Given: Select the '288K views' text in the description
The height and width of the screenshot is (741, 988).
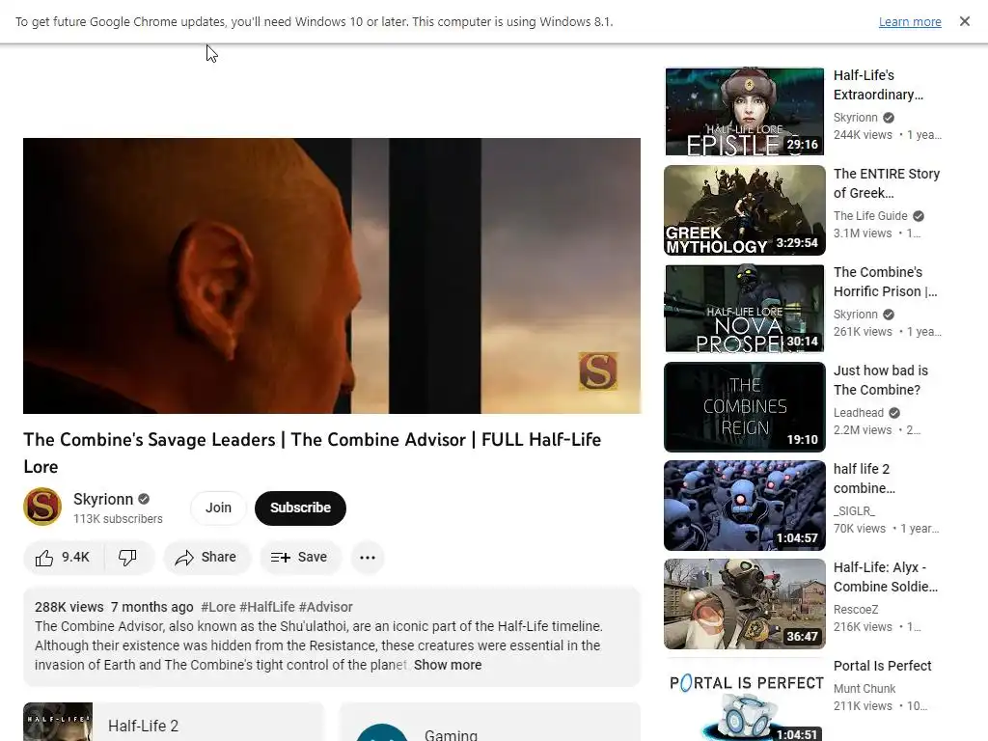Looking at the screenshot, I should point(69,607).
